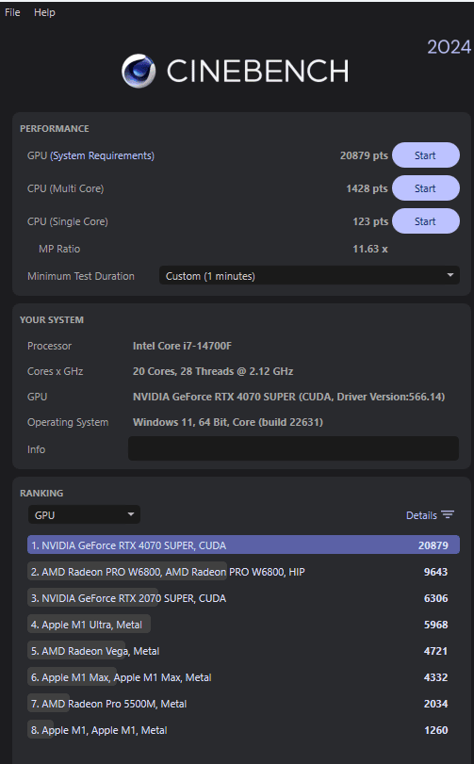Click the Cinebench sphere logo icon
This screenshot has height=764, width=474.
click(139, 72)
